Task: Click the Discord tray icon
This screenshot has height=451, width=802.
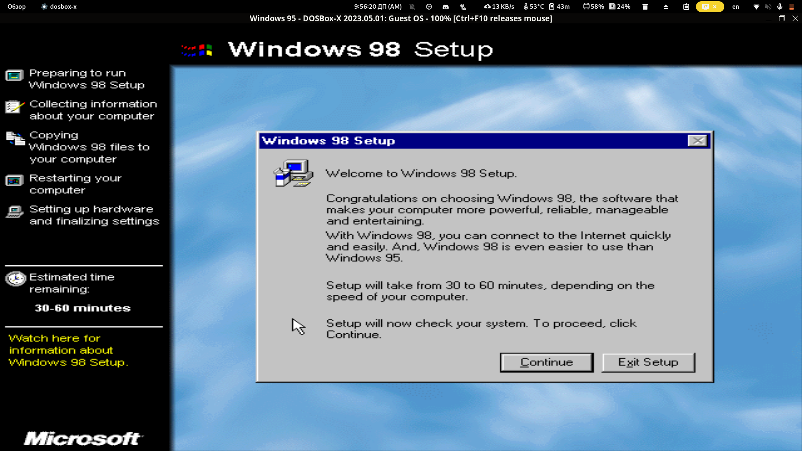Action: tap(446, 7)
